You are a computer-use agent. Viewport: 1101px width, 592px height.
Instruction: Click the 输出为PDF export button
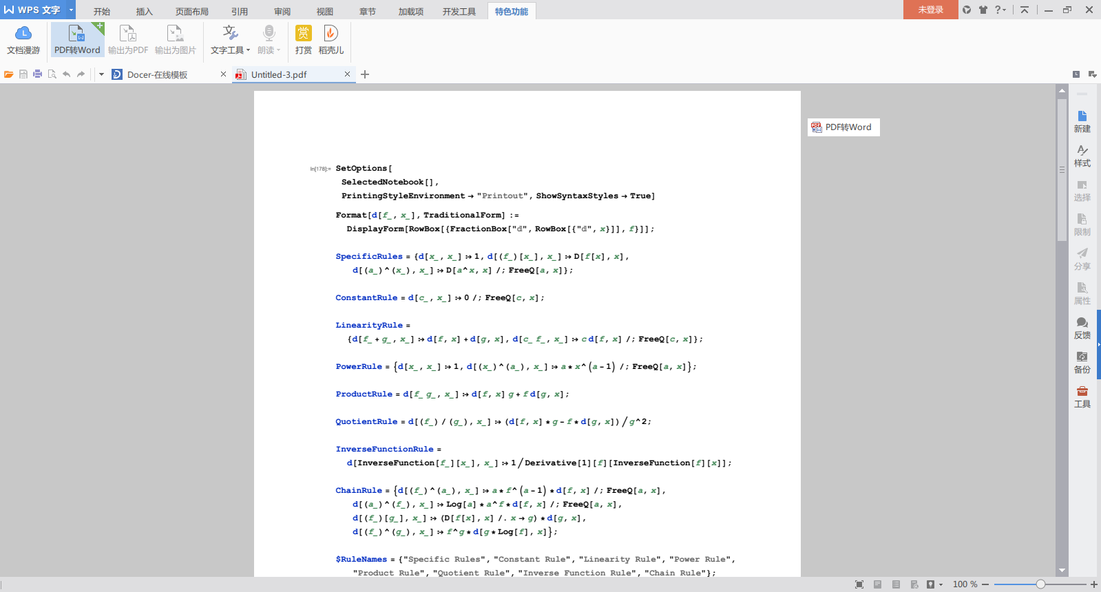coord(128,40)
